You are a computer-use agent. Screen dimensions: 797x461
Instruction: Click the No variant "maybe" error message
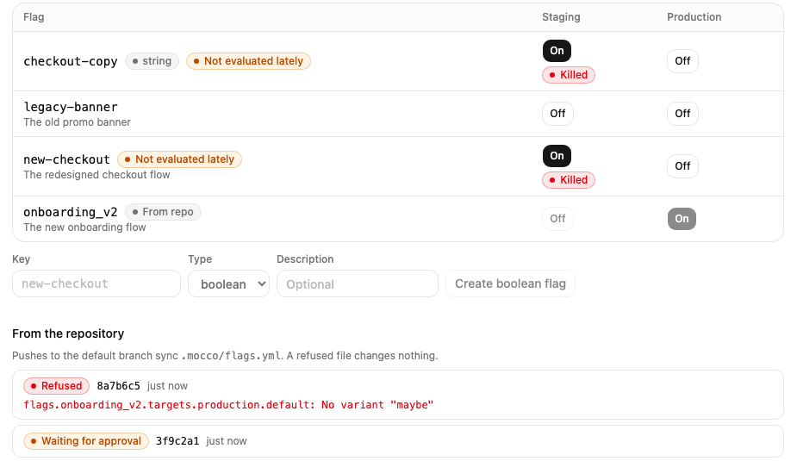pyautogui.click(x=228, y=405)
